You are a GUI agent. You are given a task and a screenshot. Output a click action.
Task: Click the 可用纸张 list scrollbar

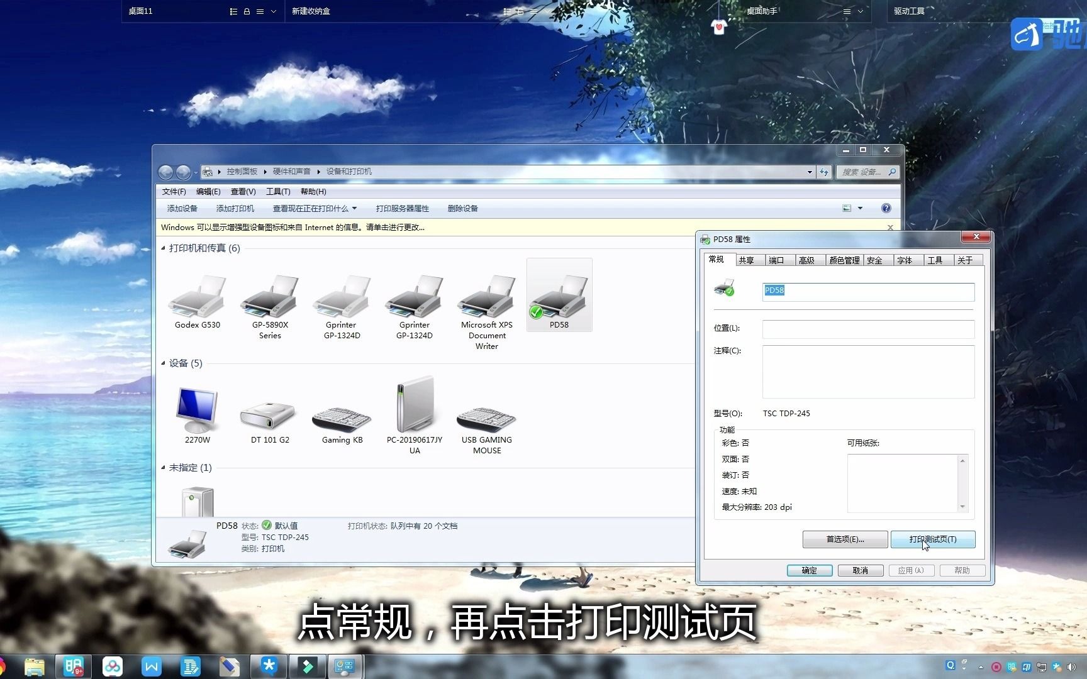[x=962, y=483]
